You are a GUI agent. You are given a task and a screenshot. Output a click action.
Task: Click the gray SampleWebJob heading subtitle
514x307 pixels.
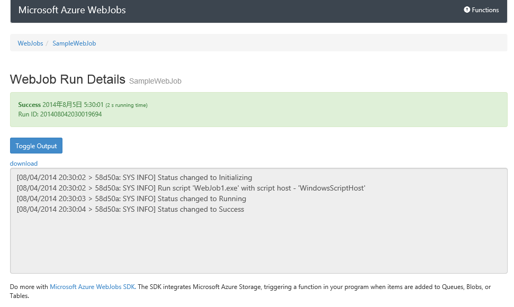pos(155,82)
